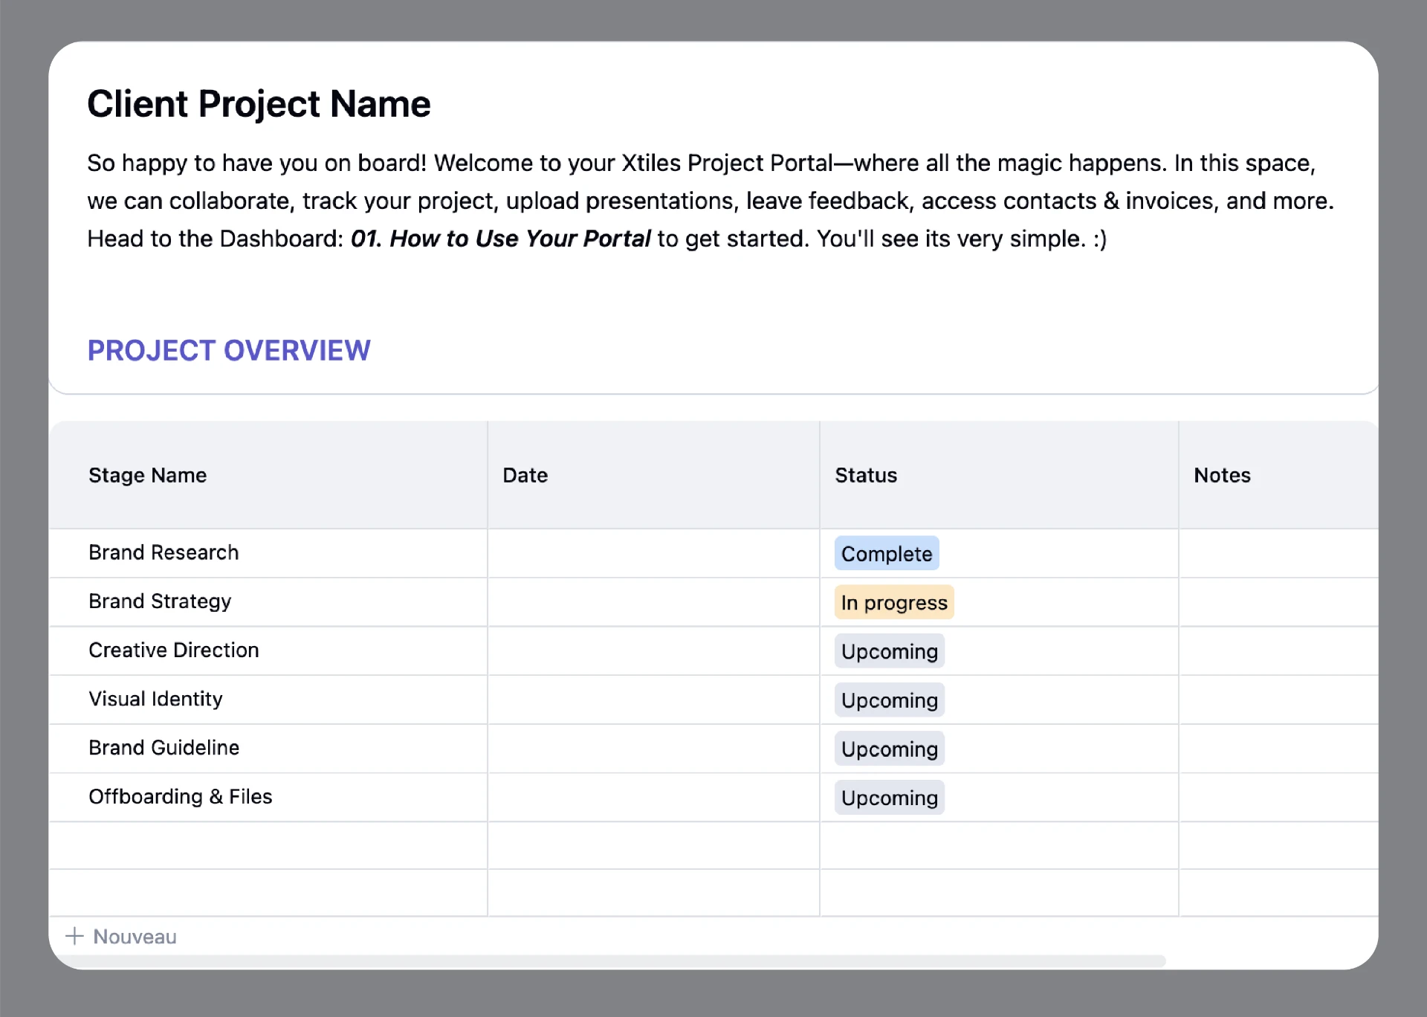Click the Offboarding & Files stage cell
Image resolution: width=1427 pixels, height=1017 pixels.
tap(268, 797)
